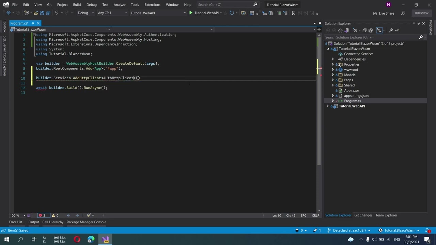Click the editor vertical scrollbar
The width and height of the screenshot is (436, 245).
click(x=319, y=102)
